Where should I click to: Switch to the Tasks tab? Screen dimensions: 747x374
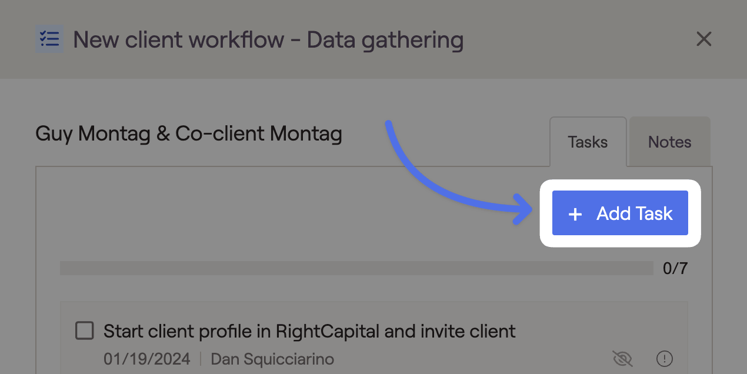[588, 142]
